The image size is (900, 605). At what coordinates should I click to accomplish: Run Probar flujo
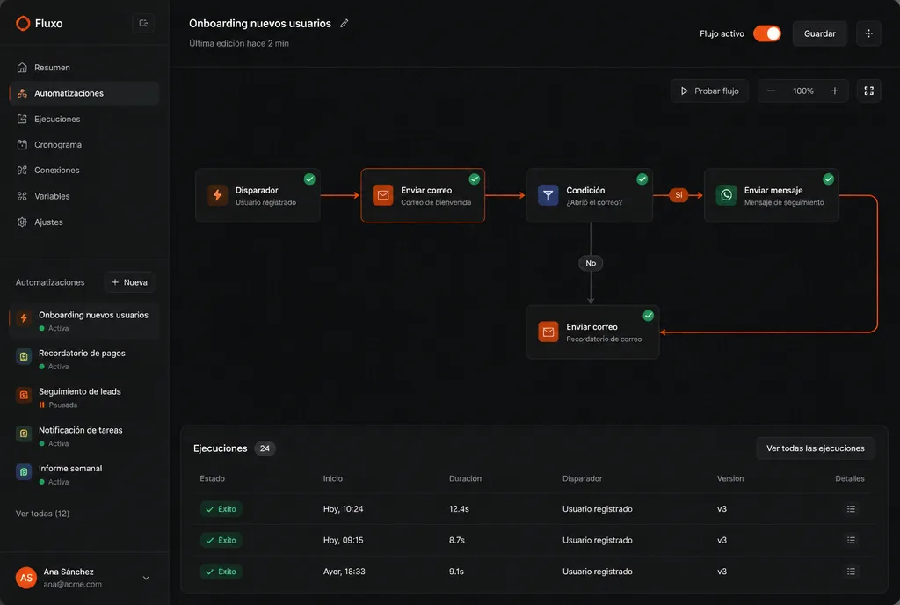coord(709,91)
